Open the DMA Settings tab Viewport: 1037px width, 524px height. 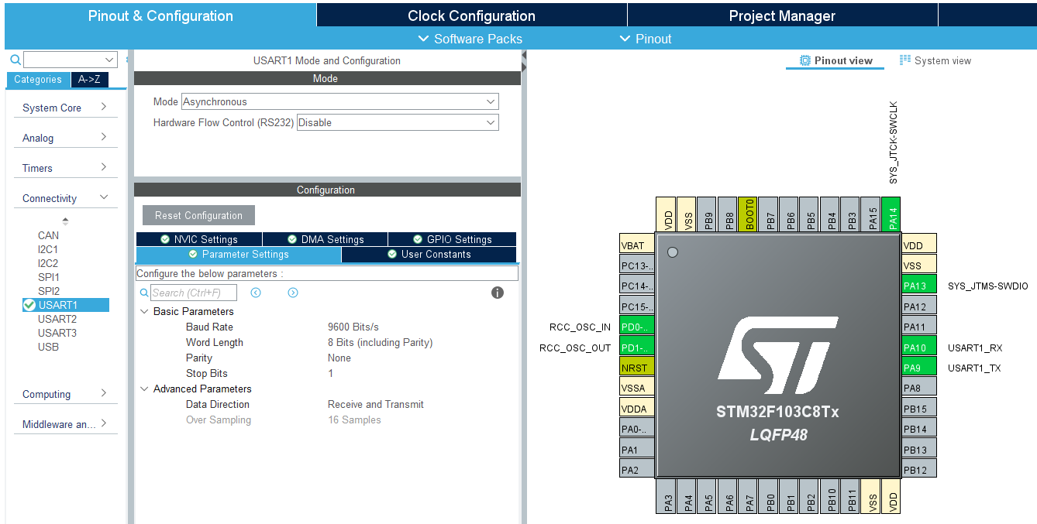[325, 239]
